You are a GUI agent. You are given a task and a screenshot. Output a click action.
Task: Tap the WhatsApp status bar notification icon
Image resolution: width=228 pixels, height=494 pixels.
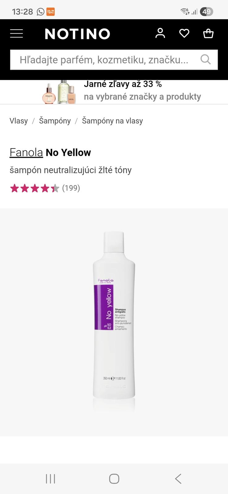click(x=40, y=12)
